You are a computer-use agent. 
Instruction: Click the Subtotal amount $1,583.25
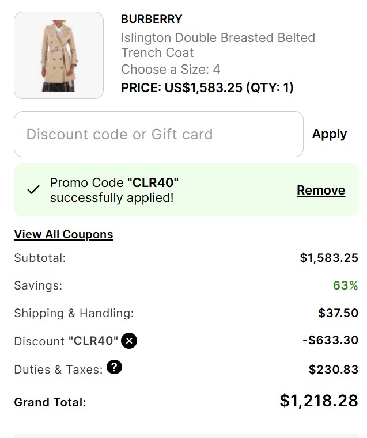click(328, 258)
